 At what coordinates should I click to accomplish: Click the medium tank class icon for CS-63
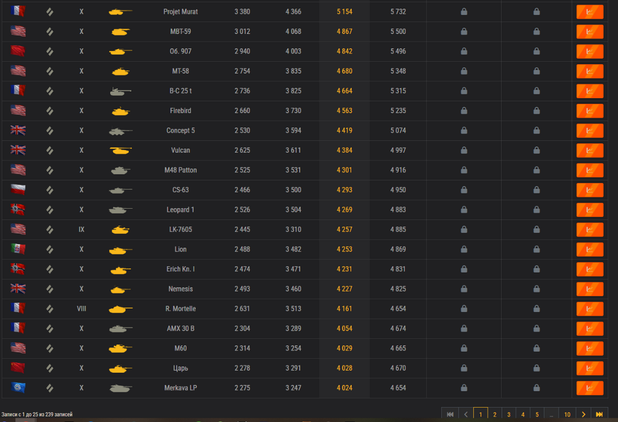(49, 190)
